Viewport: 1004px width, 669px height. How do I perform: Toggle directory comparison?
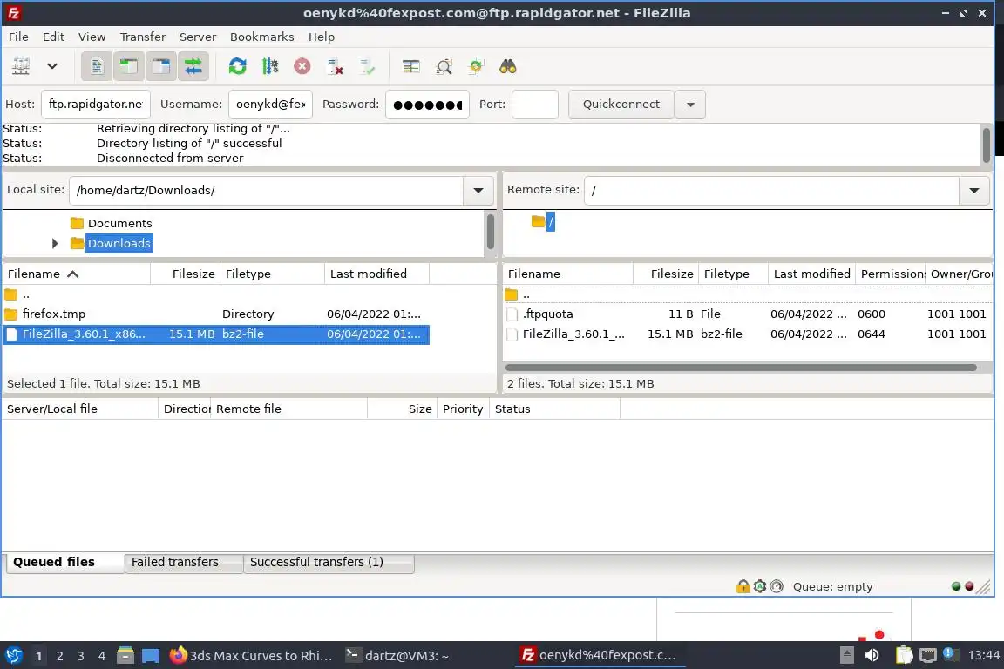tap(444, 66)
